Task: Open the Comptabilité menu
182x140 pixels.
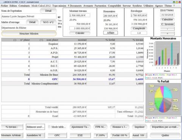Action: pos(115,6)
